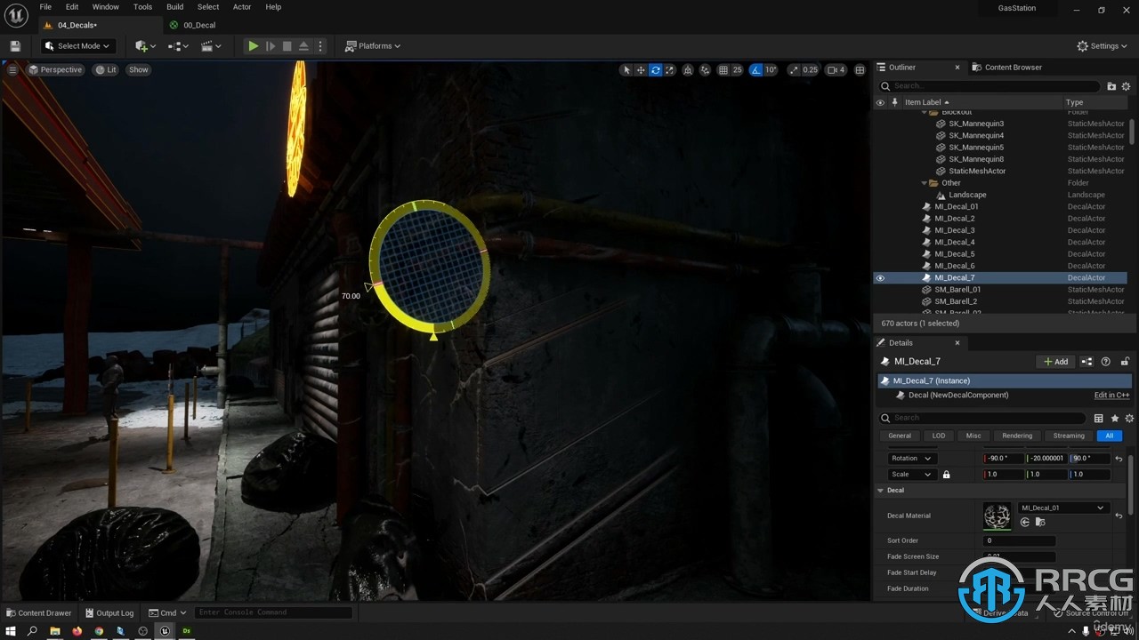Viewport: 1139px width, 640px height.
Task: Maximize or restore the viewport layout
Action: click(x=860, y=70)
